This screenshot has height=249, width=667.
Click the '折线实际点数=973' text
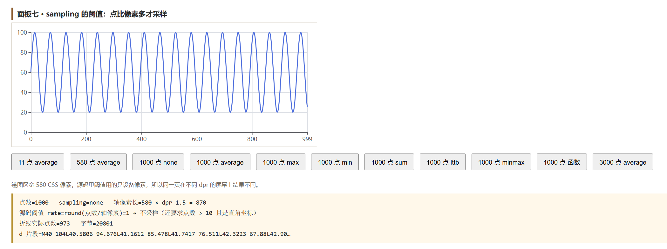tap(44, 223)
